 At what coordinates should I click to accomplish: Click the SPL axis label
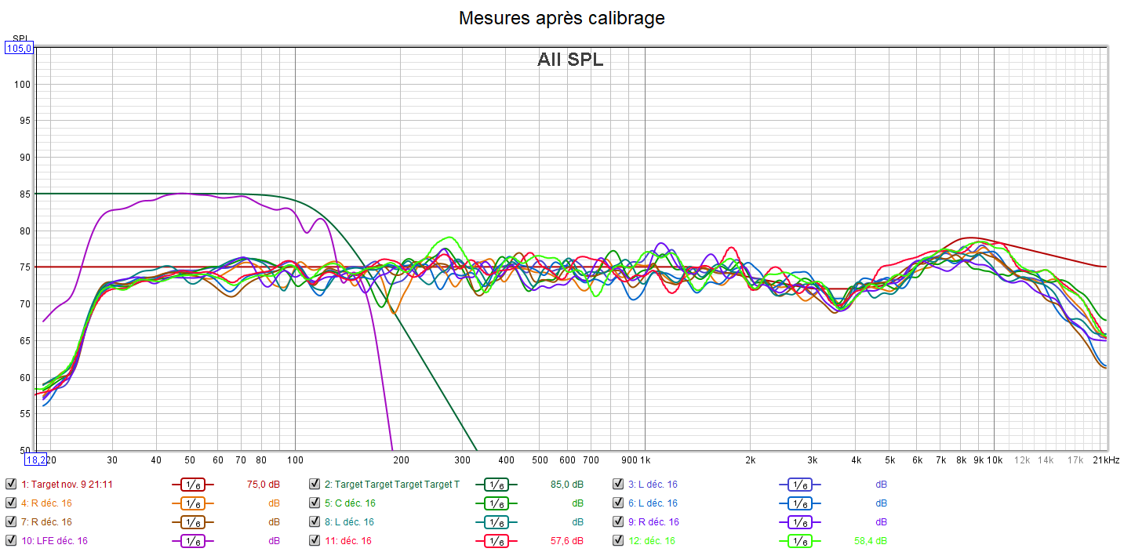point(20,38)
